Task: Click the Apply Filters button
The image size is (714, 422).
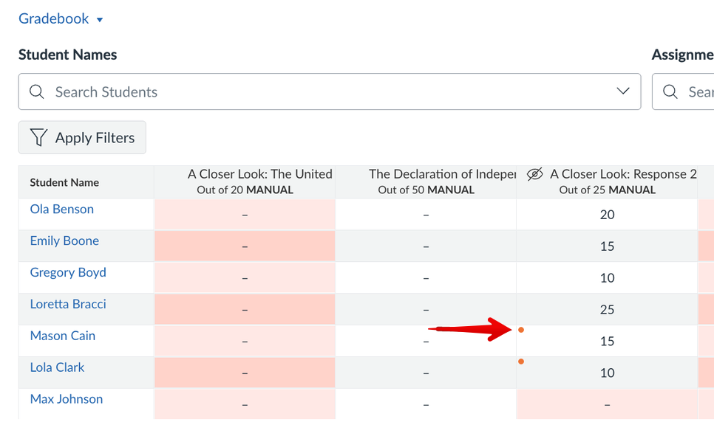Action: pyautogui.click(x=82, y=138)
